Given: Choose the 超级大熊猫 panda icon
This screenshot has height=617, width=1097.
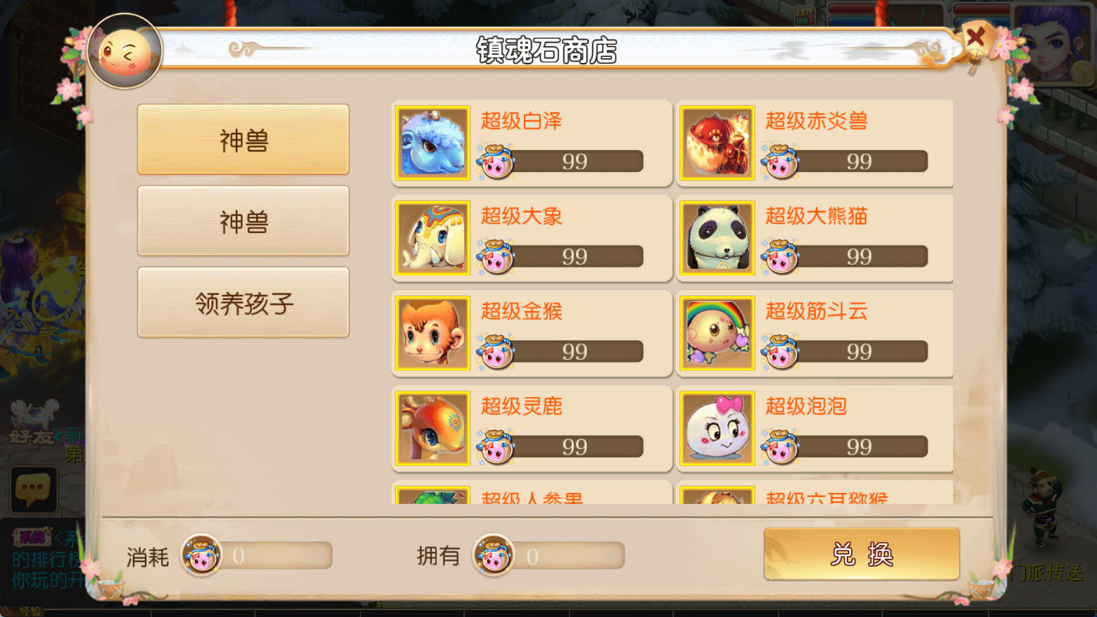Looking at the screenshot, I should (717, 238).
